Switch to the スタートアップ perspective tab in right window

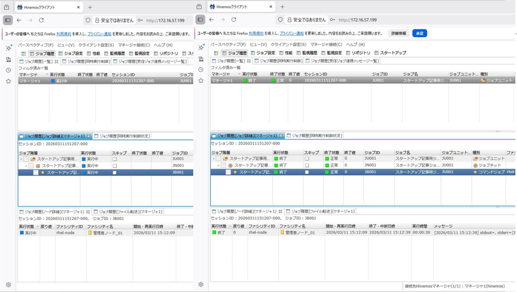coord(390,53)
